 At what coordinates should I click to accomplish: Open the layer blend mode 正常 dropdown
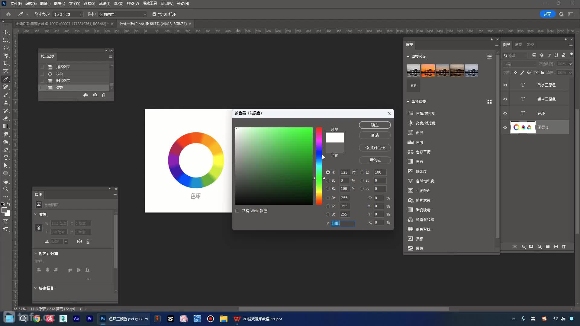(520, 64)
